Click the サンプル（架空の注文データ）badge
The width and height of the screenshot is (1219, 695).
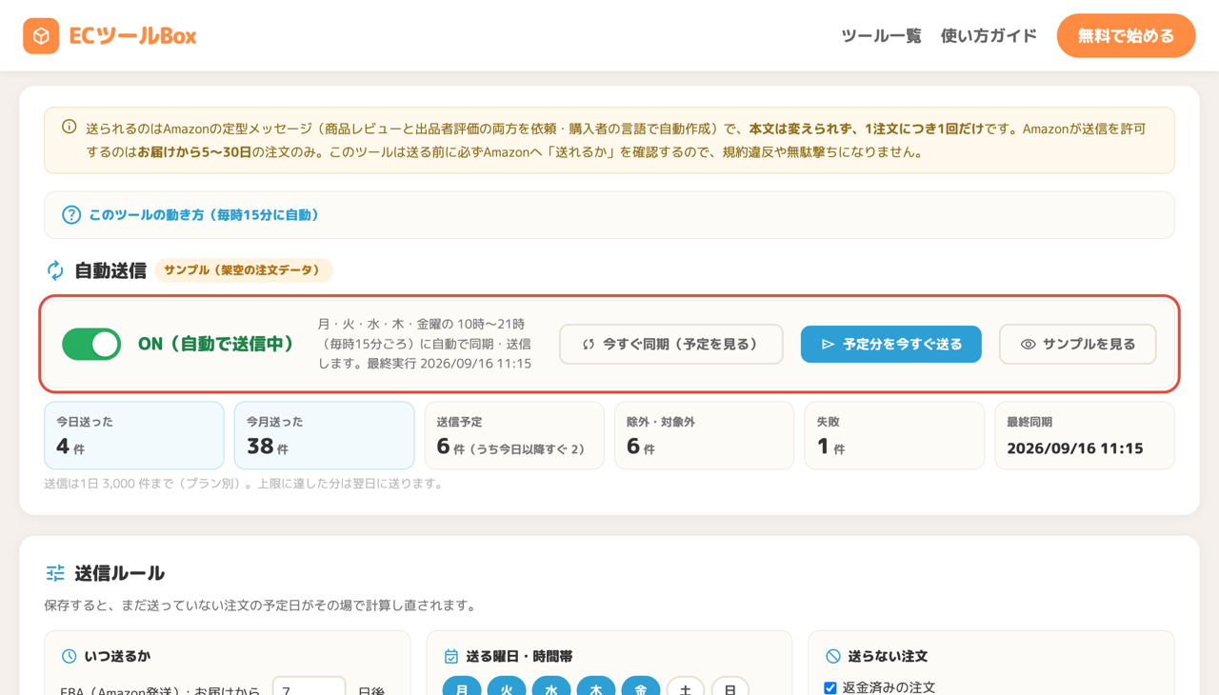pos(244,270)
